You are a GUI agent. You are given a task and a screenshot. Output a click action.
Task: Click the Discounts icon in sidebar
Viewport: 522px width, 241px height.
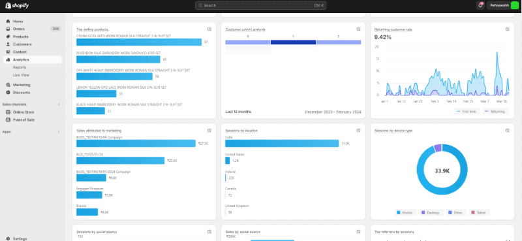point(8,93)
